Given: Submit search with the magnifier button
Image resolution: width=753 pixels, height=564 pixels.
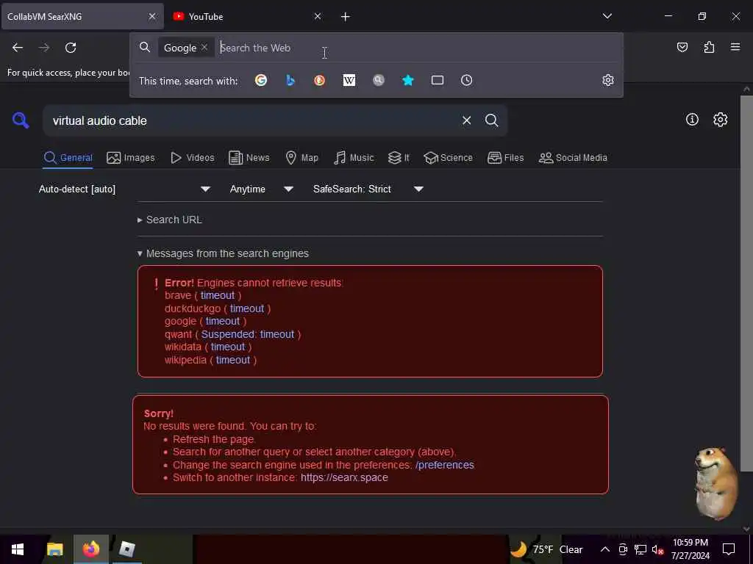Looking at the screenshot, I should pos(491,120).
